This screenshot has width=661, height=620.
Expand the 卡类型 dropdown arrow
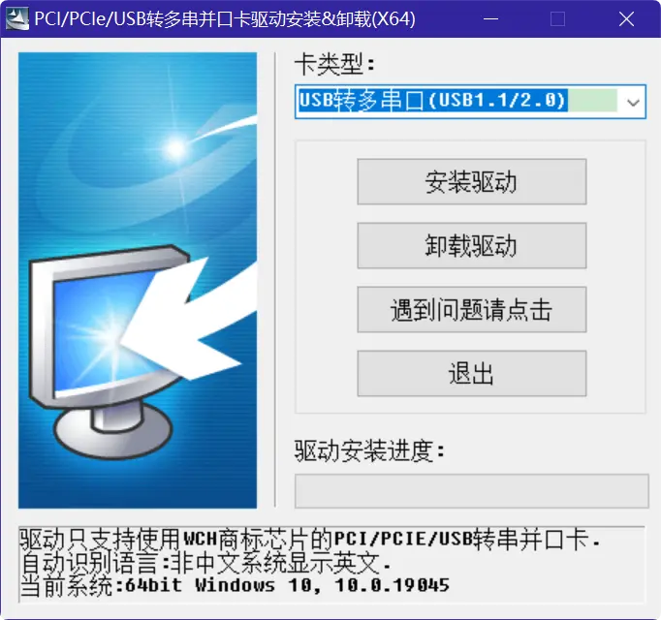[x=633, y=102]
